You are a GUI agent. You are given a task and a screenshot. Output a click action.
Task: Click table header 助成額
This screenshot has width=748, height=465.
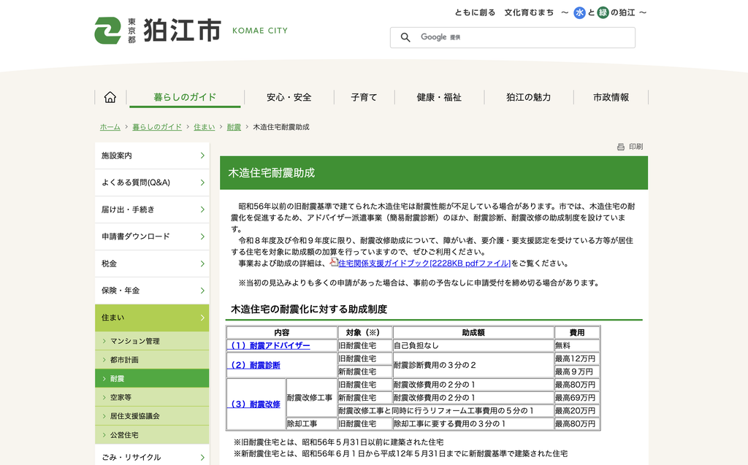(473, 332)
